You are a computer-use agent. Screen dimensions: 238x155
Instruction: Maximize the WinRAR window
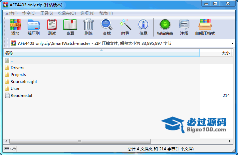tap(215, 3)
